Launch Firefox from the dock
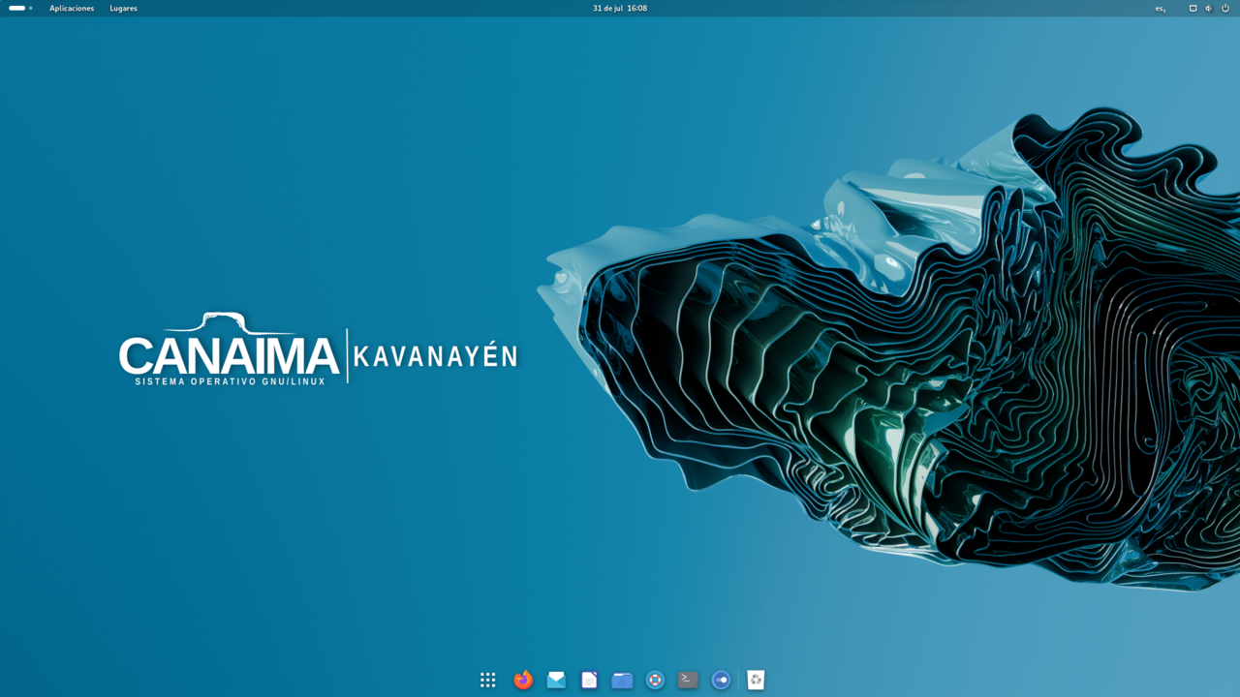 point(523,680)
